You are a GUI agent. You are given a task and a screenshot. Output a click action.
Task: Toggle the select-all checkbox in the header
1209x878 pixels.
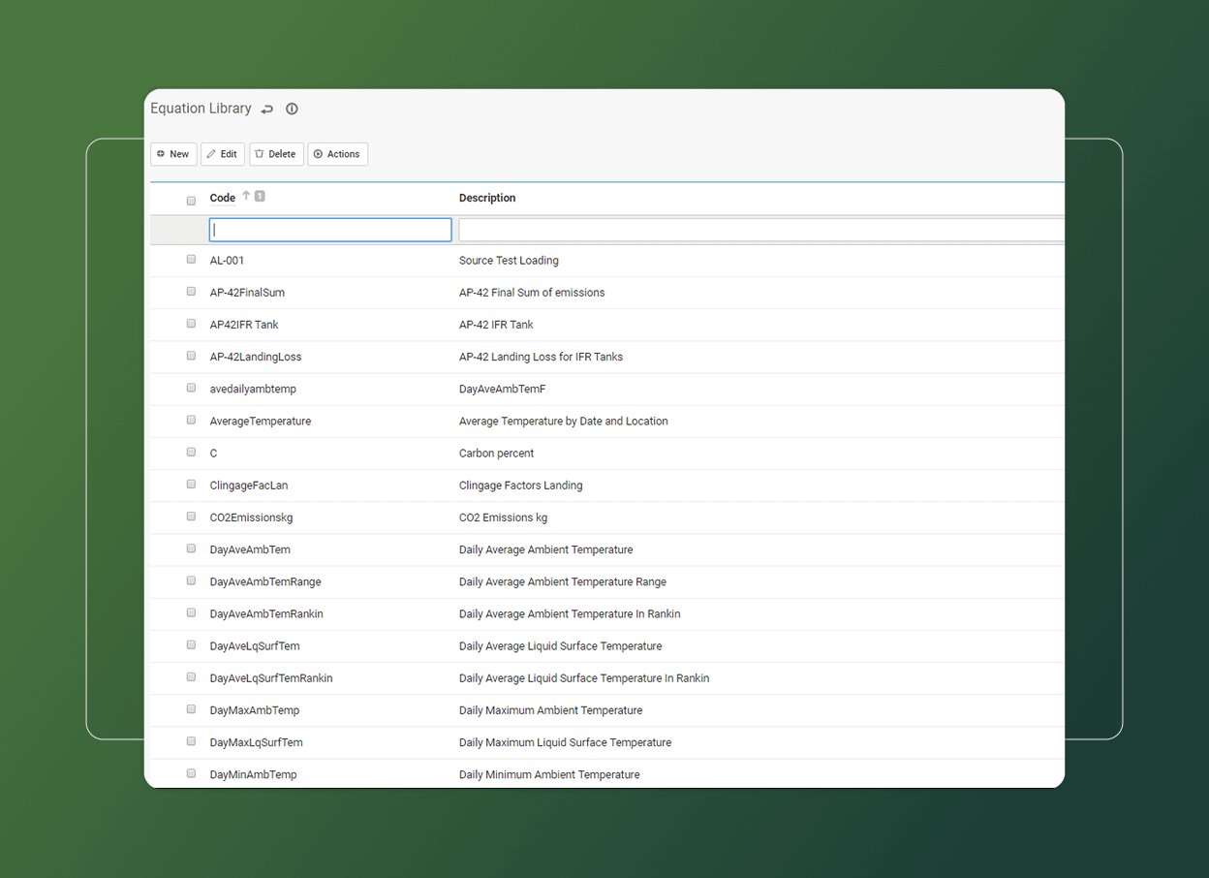[x=191, y=201]
